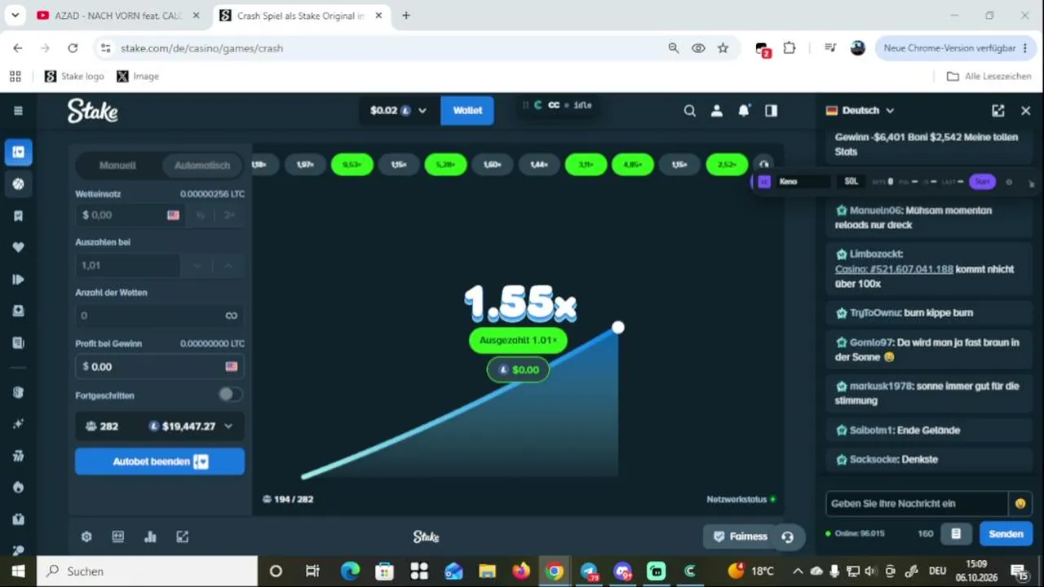1044x587 pixels.
Task: Open the notifications bell
Action: point(744,111)
